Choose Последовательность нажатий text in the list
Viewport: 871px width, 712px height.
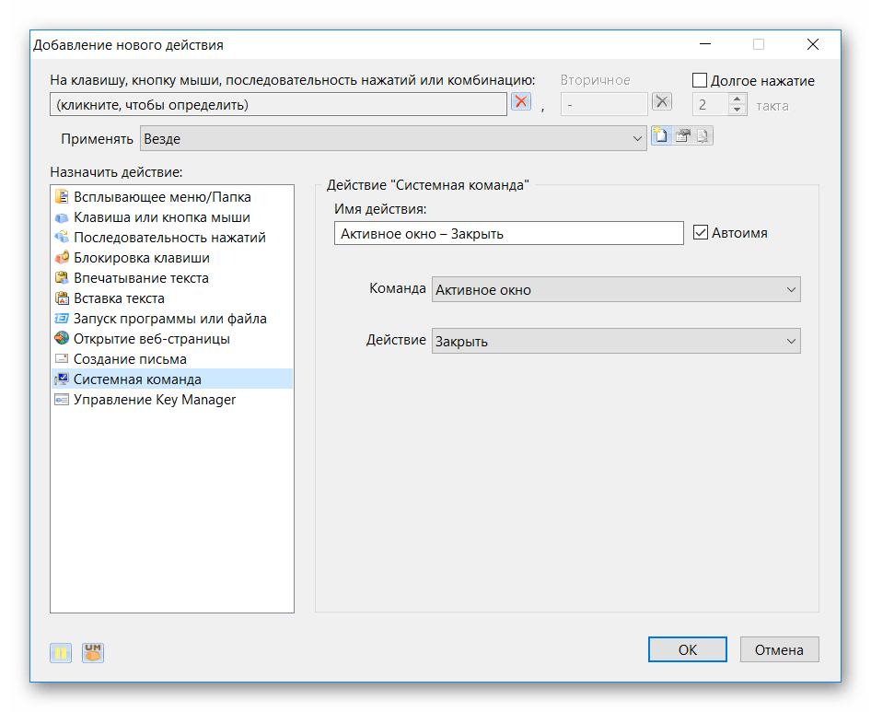click(x=169, y=238)
